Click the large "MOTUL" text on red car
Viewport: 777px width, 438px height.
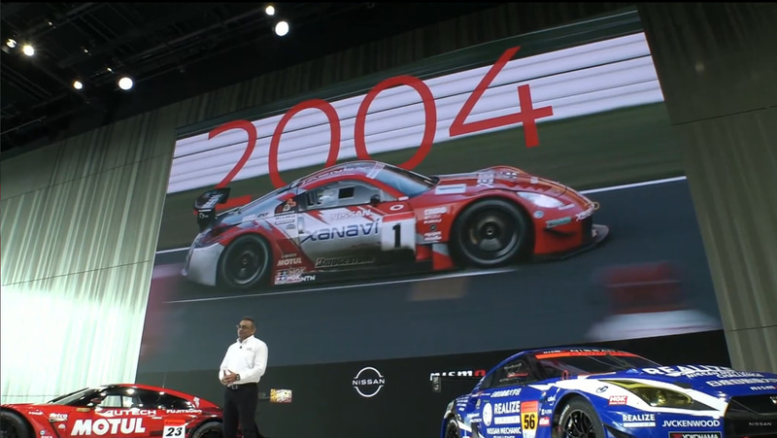pos(108,426)
